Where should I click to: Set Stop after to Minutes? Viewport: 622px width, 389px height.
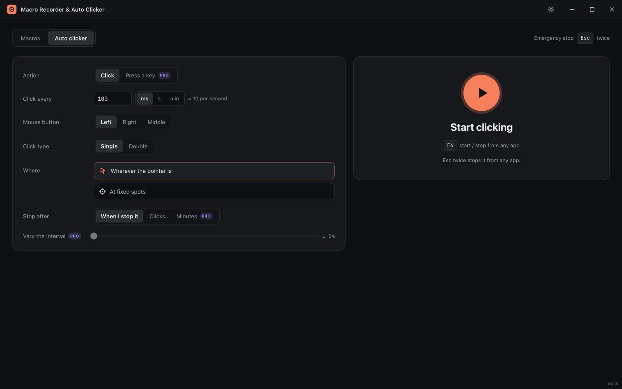tap(194, 216)
